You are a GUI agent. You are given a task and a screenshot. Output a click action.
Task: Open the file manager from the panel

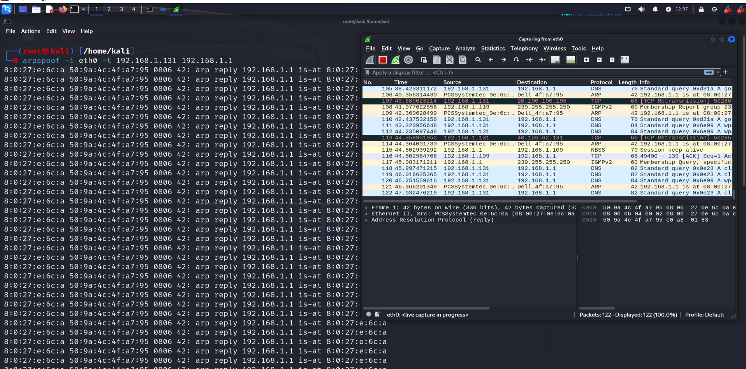click(36, 9)
